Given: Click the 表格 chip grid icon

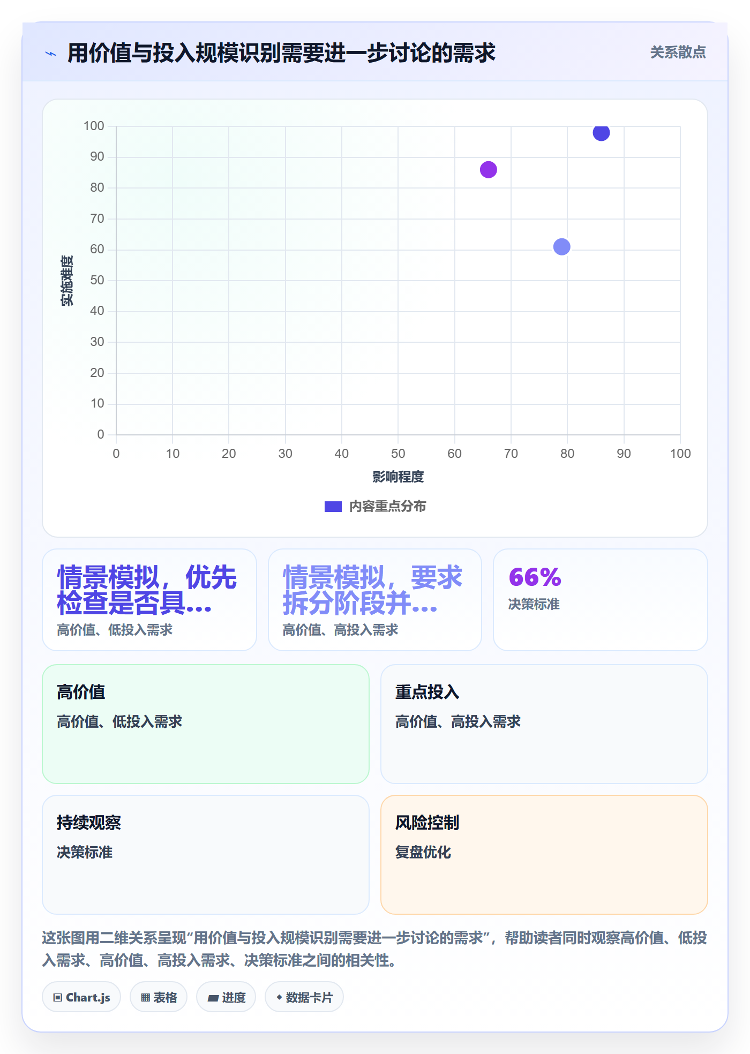Looking at the screenshot, I should [146, 998].
